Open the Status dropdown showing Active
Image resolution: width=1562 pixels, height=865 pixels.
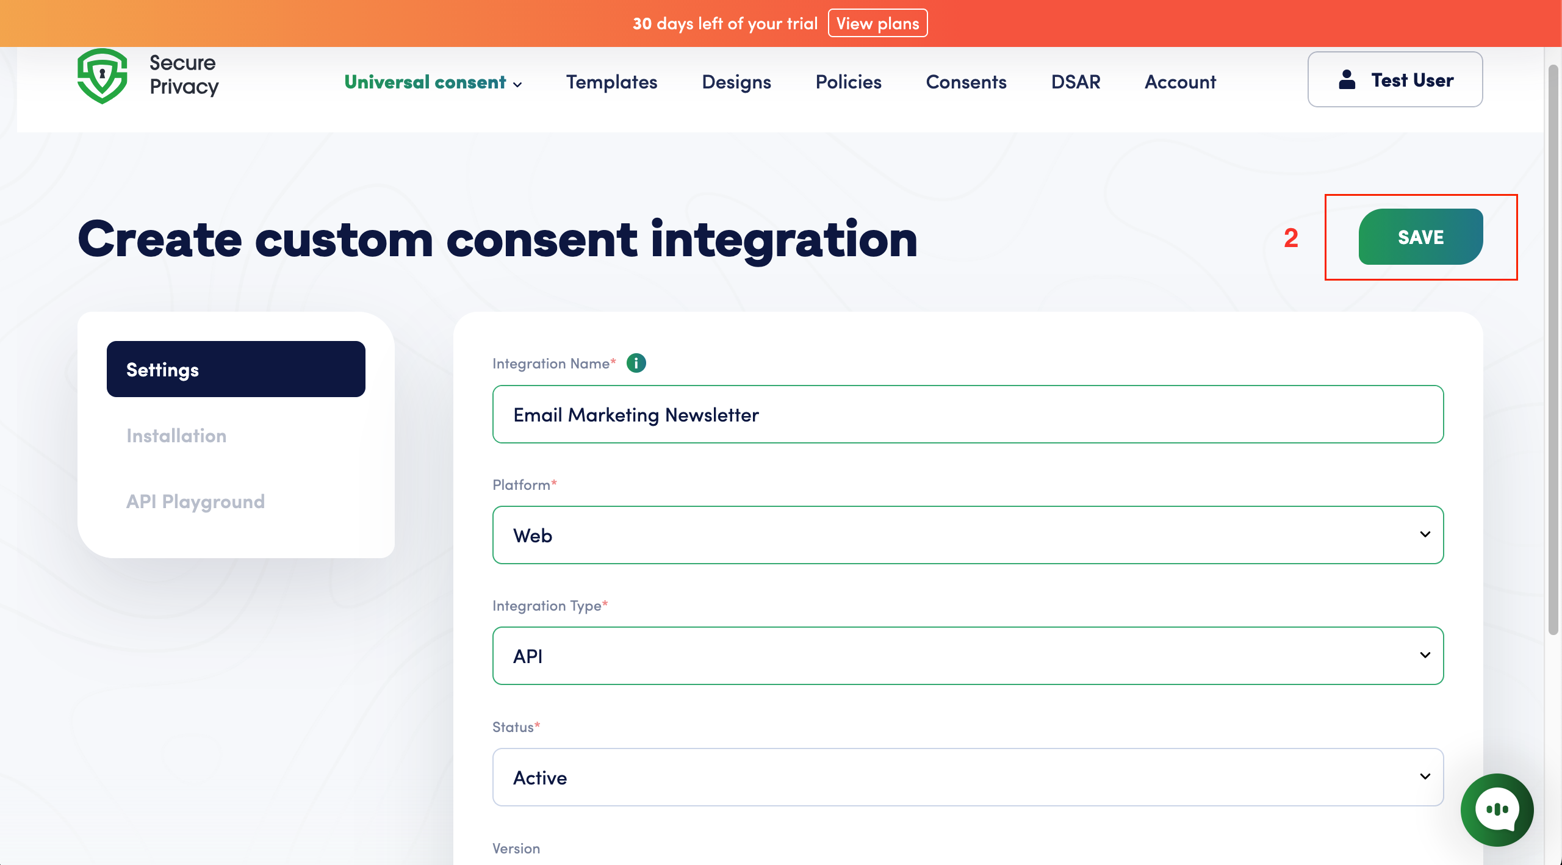click(968, 777)
